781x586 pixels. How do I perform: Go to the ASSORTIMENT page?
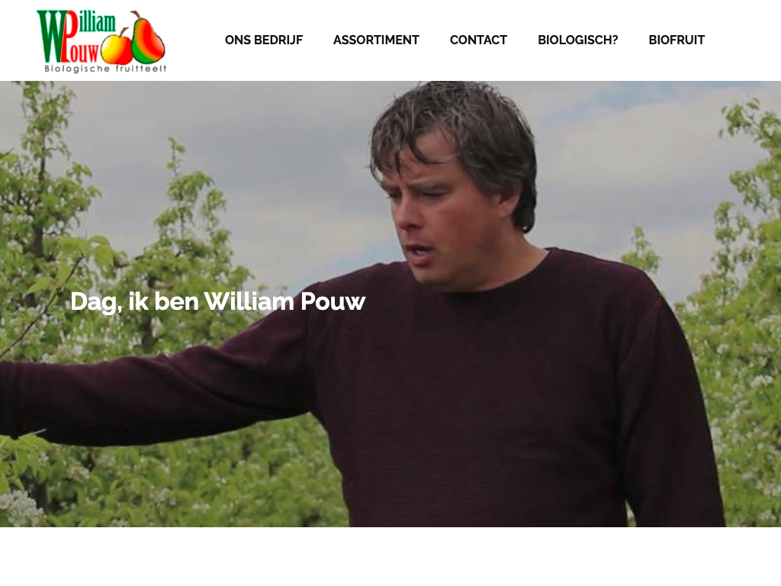[376, 40]
